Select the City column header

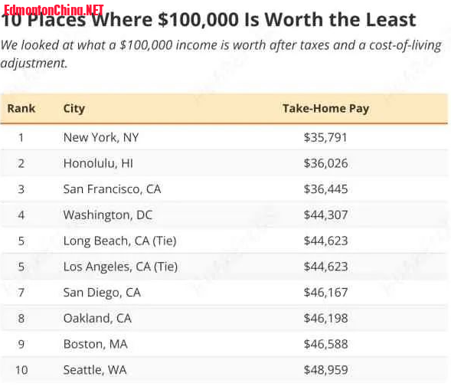[74, 109]
